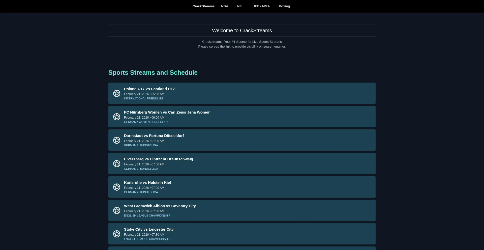Click ENGLISH LEAGUE CHAMPIONSHIP label under Stoke City match
Viewport: 484px width, 250px height.
tap(147, 239)
